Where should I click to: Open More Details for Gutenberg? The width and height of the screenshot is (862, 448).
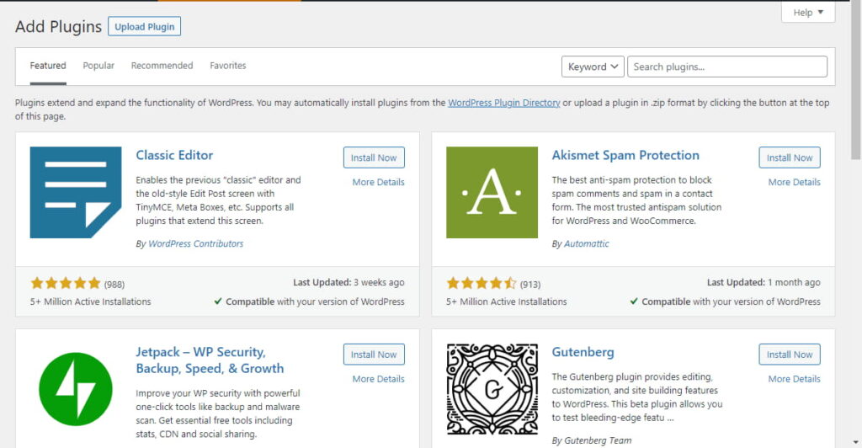pyautogui.click(x=794, y=379)
